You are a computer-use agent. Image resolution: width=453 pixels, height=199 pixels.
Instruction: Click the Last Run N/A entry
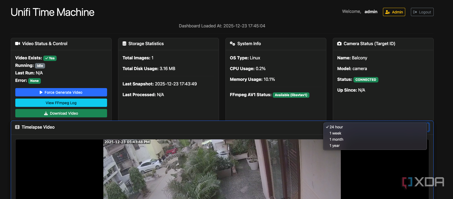pyautogui.click(x=29, y=73)
